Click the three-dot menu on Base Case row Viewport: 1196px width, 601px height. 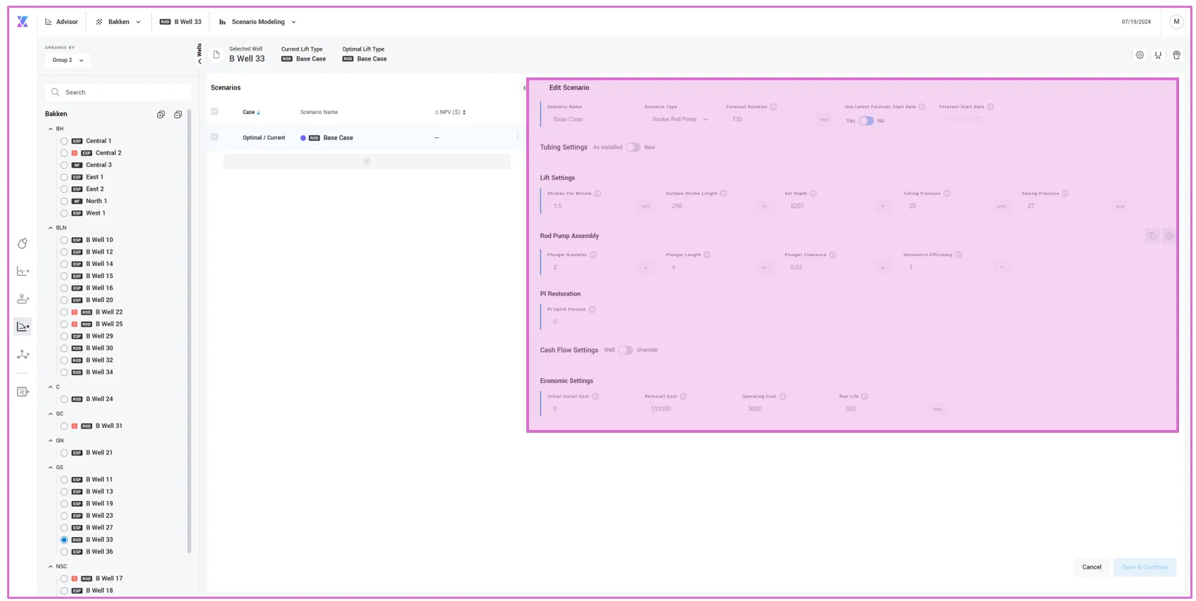tap(517, 137)
